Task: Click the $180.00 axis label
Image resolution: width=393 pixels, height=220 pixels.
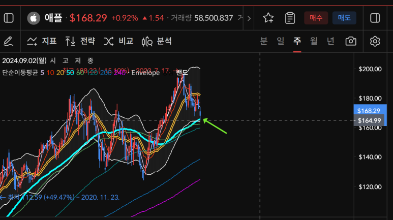Action: 370,98
